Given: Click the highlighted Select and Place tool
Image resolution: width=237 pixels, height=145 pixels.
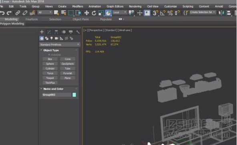Looking at the screenshot, I should 108,13.
